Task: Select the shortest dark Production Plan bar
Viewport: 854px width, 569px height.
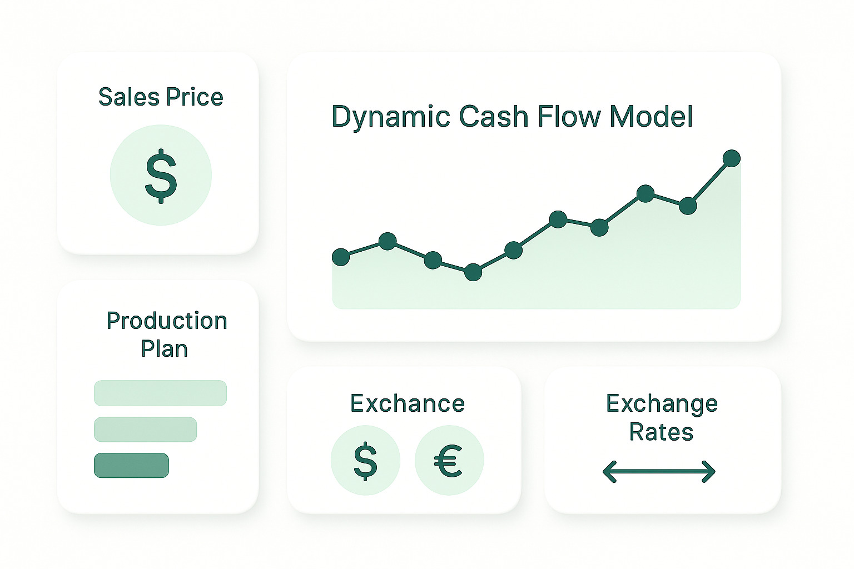Action: tap(131, 466)
